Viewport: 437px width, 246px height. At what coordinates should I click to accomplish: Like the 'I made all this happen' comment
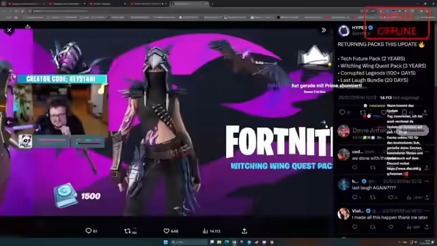pyautogui.click(x=391, y=227)
